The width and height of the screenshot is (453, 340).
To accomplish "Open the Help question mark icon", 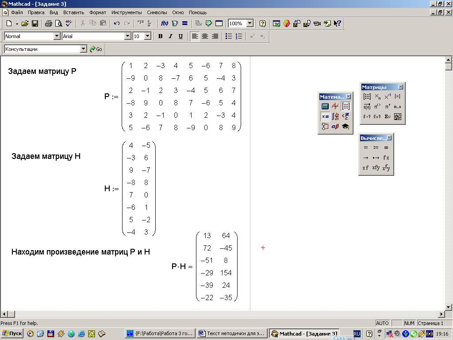I will [262, 23].
